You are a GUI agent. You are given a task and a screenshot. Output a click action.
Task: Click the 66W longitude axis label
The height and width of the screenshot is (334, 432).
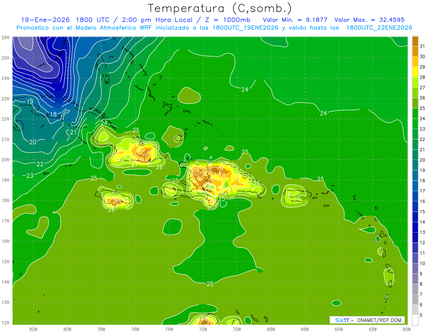click(305, 329)
